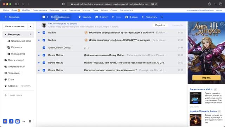Open the settings gear icon
Viewport: 225px width, 127px height.
[x=30, y=121]
